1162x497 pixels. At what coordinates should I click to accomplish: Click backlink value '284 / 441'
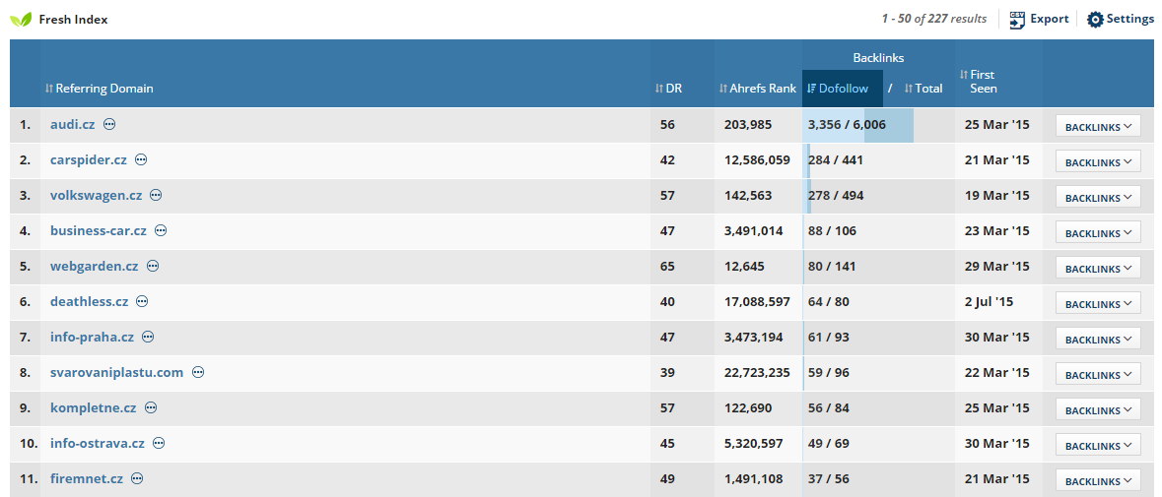click(835, 160)
